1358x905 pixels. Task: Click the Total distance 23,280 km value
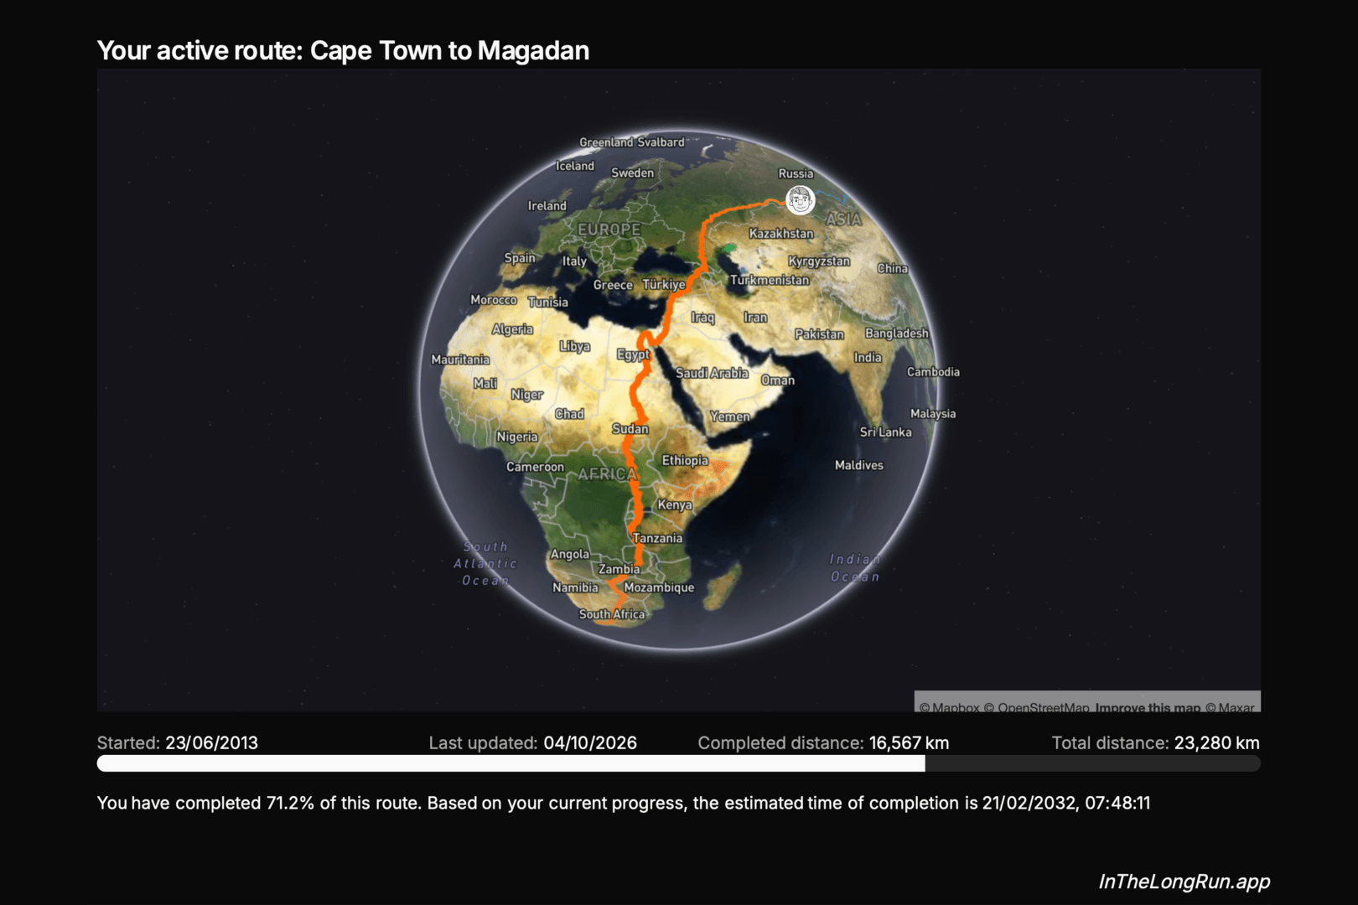pyautogui.click(x=1216, y=742)
